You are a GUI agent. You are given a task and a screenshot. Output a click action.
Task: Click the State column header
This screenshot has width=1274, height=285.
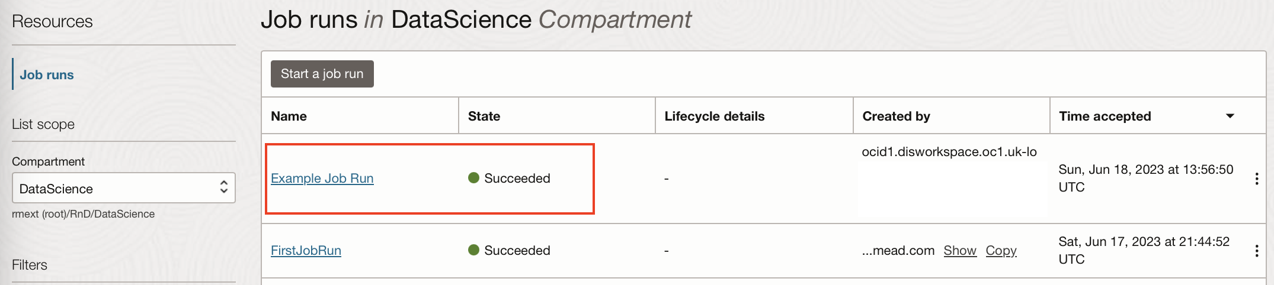pos(484,116)
